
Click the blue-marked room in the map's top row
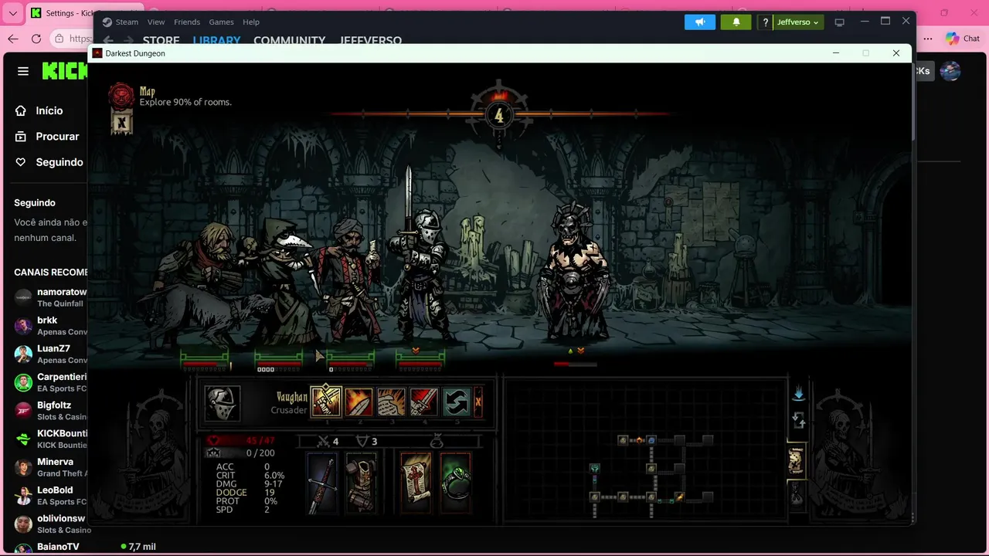click(x=651, y=440)
